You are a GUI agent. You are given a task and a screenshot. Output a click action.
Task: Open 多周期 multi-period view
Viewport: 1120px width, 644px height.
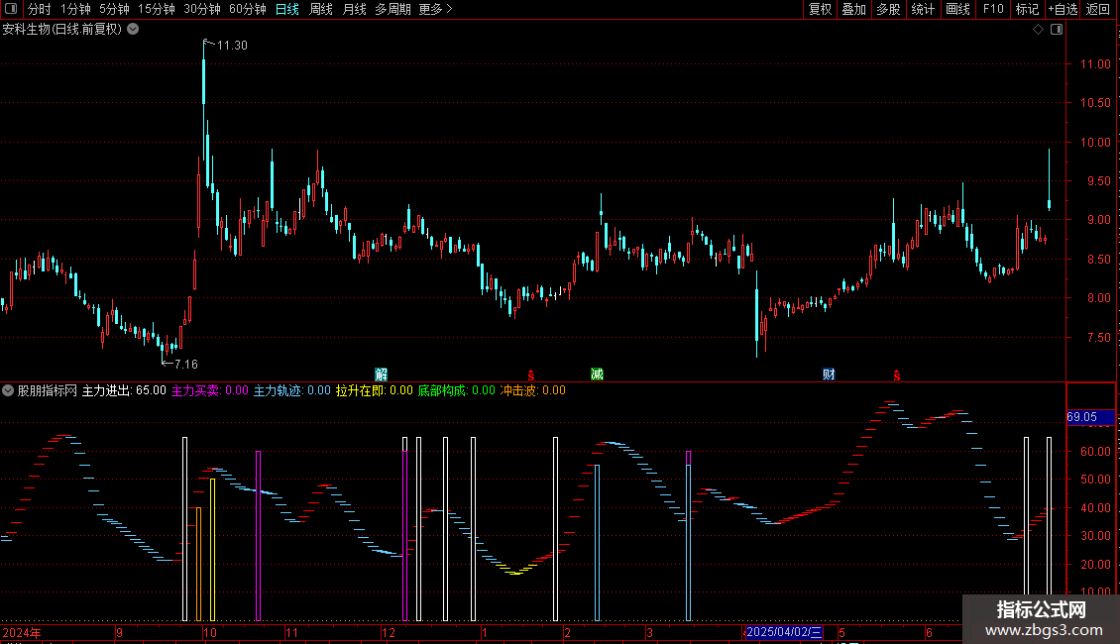(x=392, y=9)
